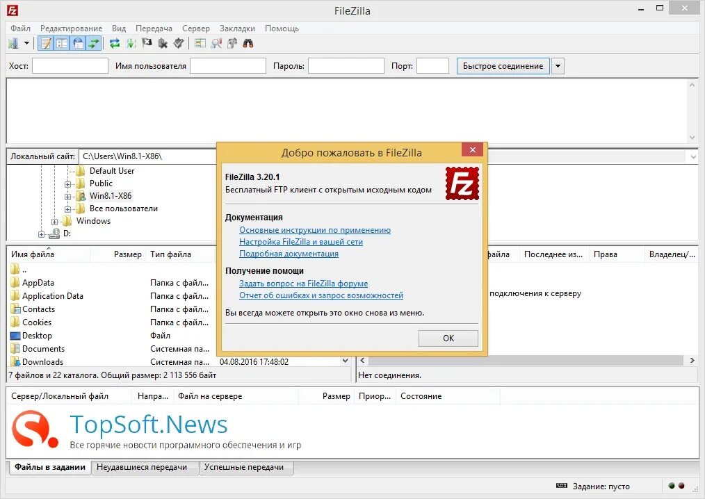This screenshot has height=499, width=705.
Task: Click the Порт input field
Action: click(432, 65)
